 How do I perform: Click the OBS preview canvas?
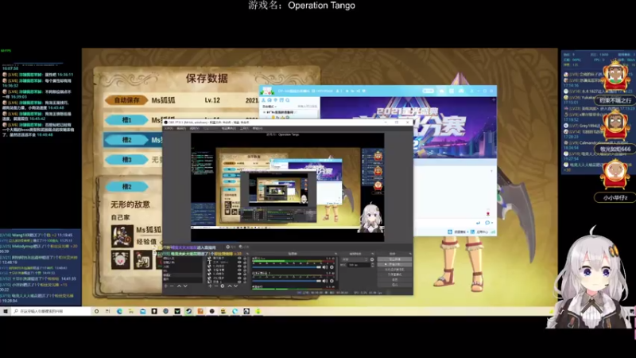point(288,187)
